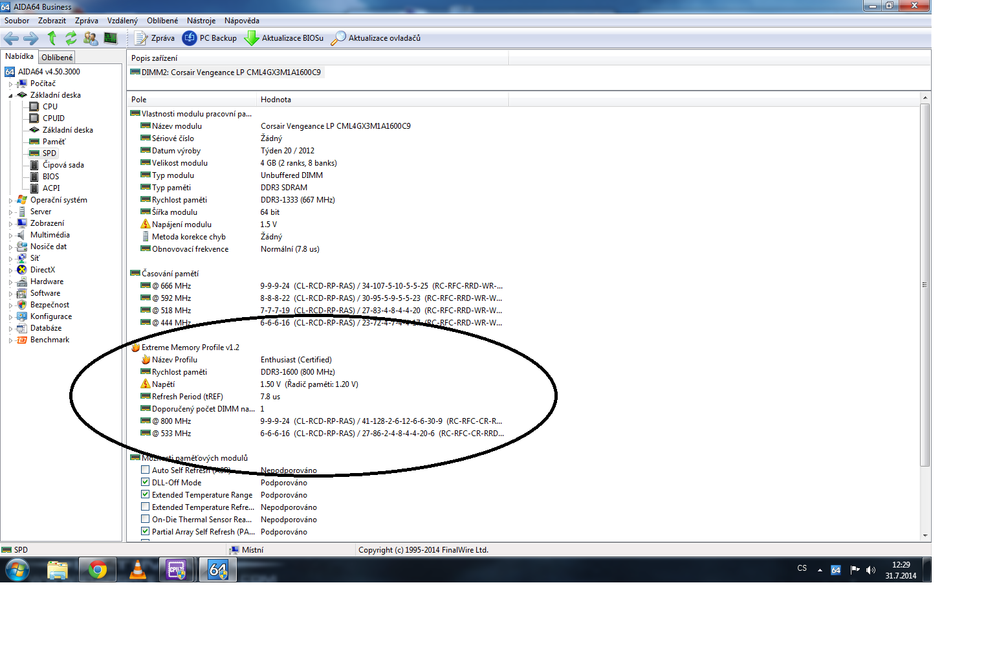
Task: Open the ACPI icon in tree
Action: [34, 188]
